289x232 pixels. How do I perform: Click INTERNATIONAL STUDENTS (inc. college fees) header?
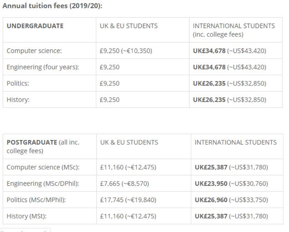pos(234,30)
